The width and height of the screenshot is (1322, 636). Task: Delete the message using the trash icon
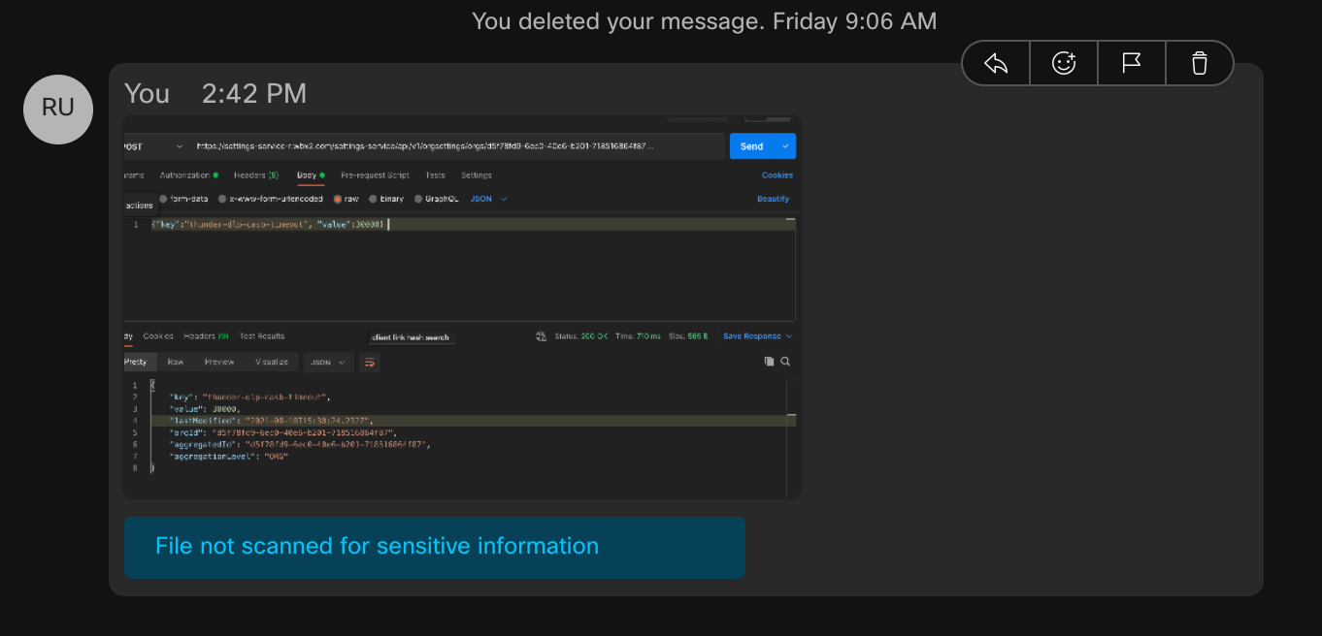pyautogui.click(x=1200, y=64)
